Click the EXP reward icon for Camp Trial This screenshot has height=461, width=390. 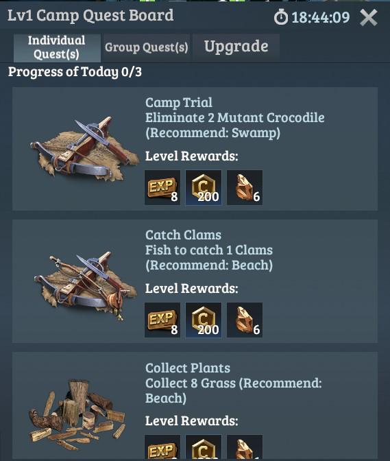(162, 187)
